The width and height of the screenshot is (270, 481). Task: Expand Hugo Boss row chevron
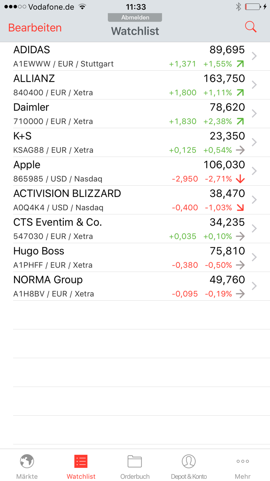point(255,257)
